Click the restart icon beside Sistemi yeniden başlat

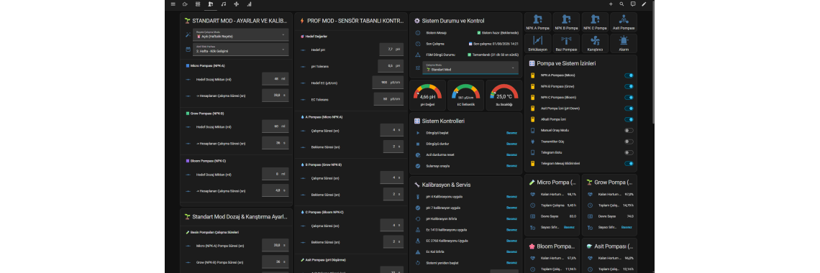417,262
